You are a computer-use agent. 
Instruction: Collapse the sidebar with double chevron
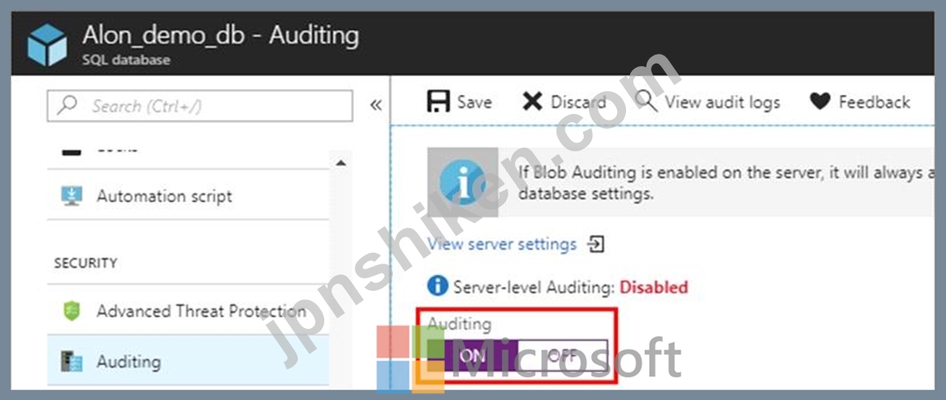(x=376, y=105)
